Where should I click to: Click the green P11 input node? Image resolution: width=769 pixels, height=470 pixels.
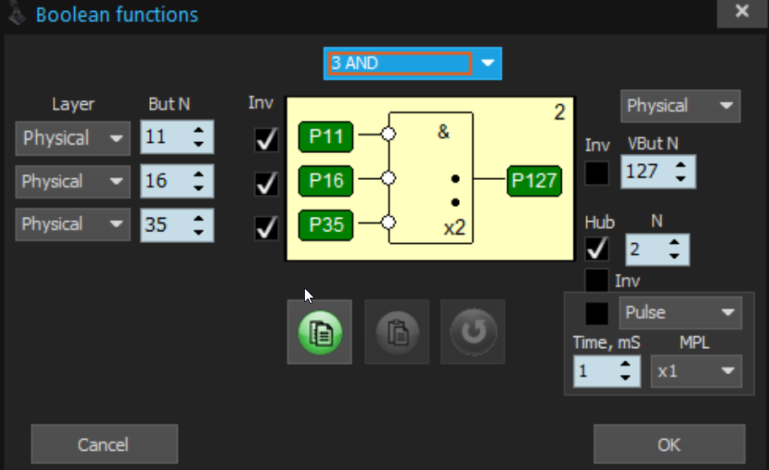(x=325, y=136)
